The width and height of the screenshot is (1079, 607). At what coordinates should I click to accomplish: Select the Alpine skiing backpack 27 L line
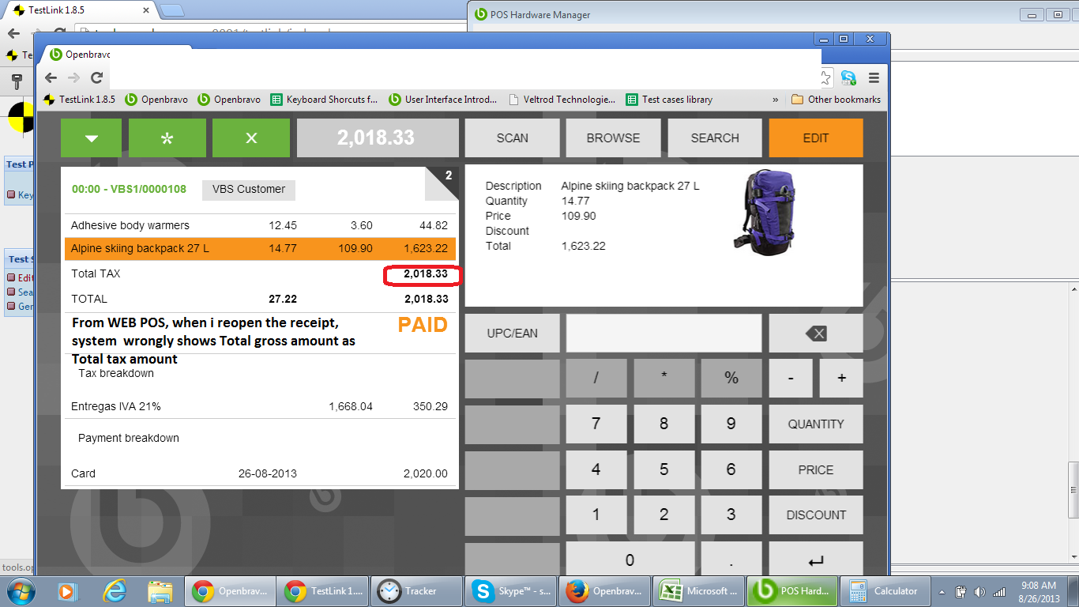(259, 249)
